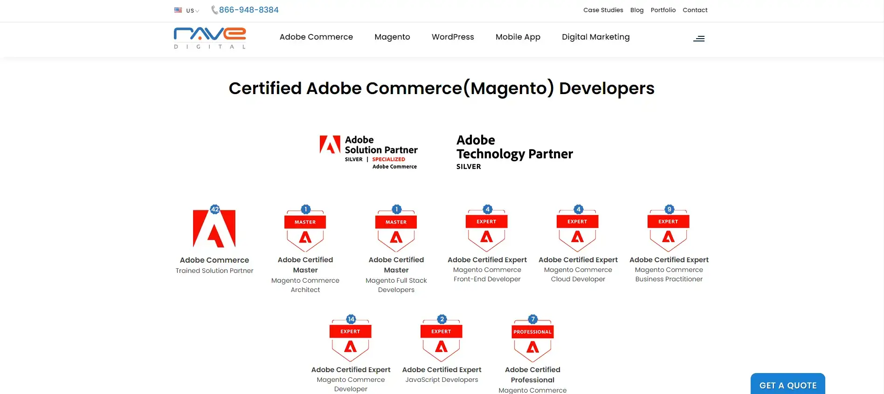The image size is (884, 394).
Task: Click the 'Magento Commerce Architect' text
Action: coord(305,285)
